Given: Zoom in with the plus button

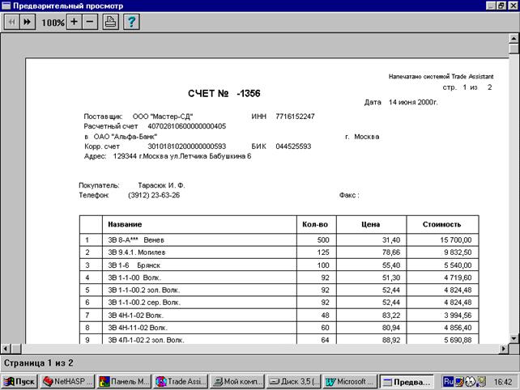Looking at the screenshot, I should click(75, 23).
